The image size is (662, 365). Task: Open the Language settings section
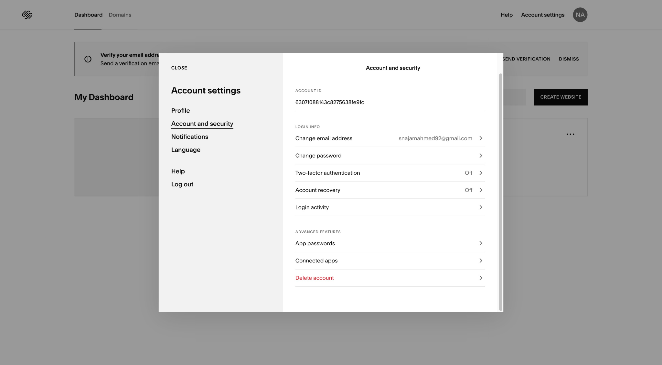click(x=186, y=150)
